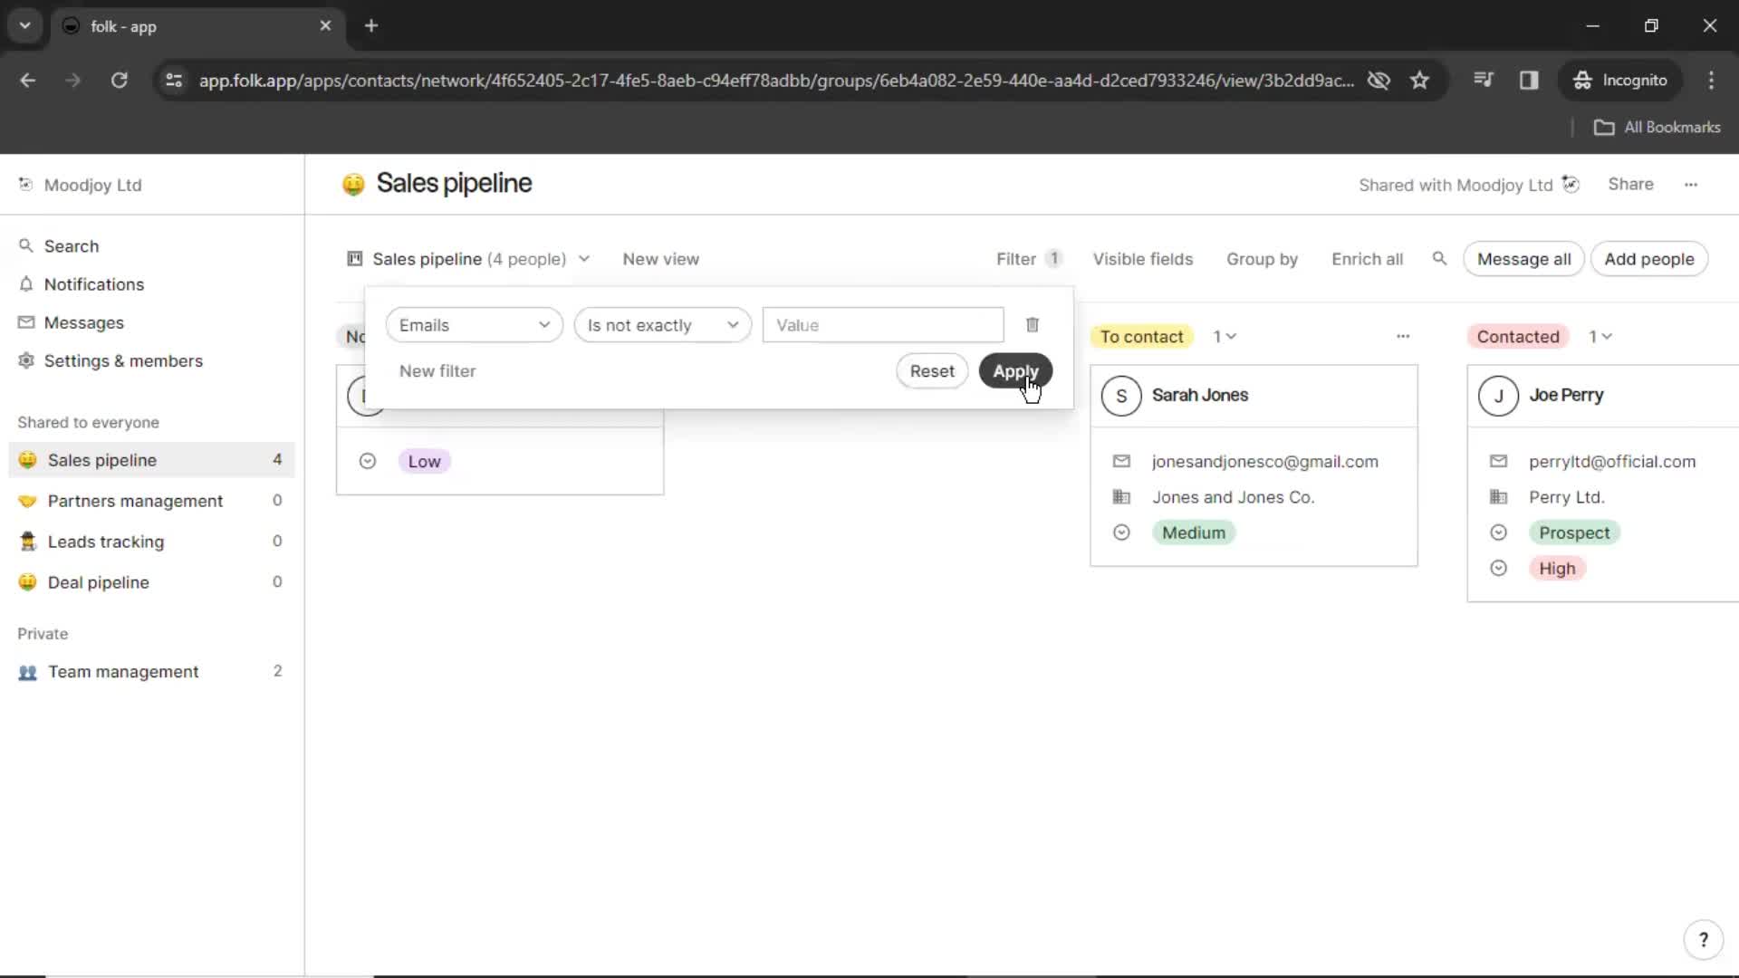
Task: Create a New view tab
Action: (x=660, y=259)
